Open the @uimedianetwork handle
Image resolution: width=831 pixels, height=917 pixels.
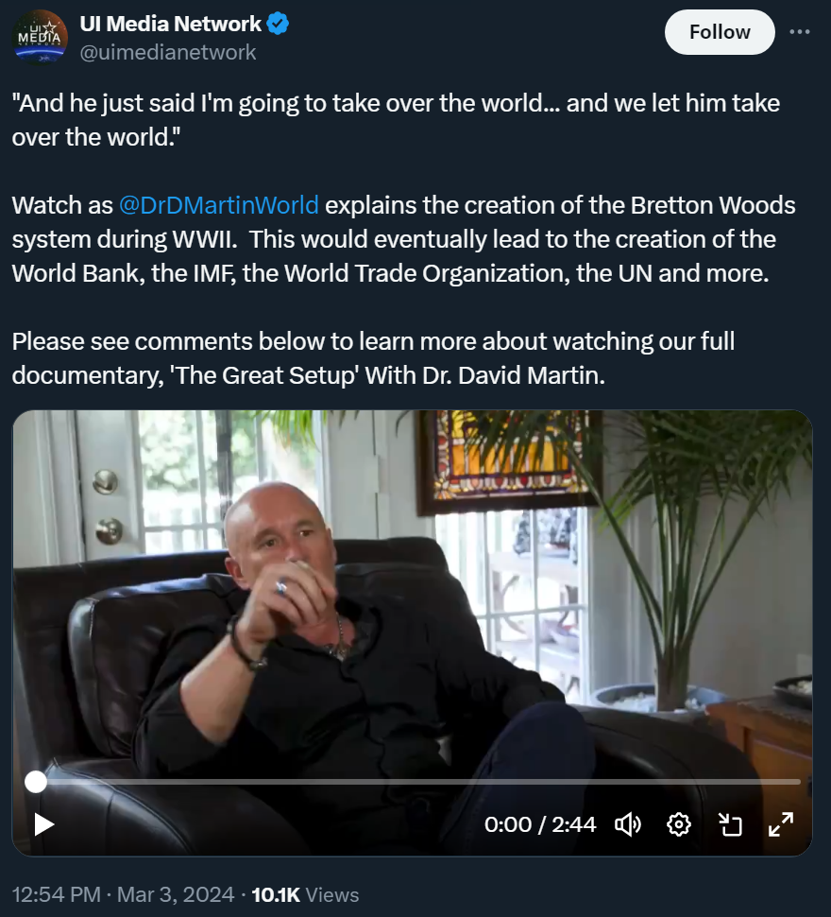(x=167, y=53)
